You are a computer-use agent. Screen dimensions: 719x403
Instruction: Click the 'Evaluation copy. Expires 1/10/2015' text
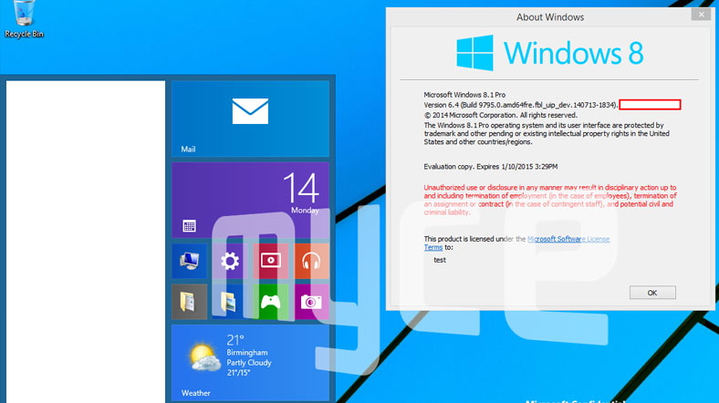(x=491, y=167)
